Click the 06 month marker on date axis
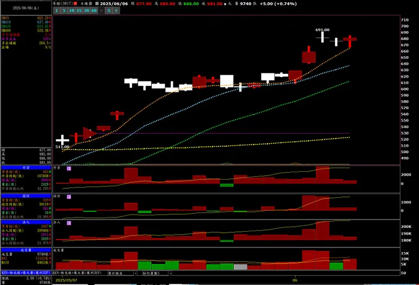This screenshot has width=419, height=285. pos(295,280)
